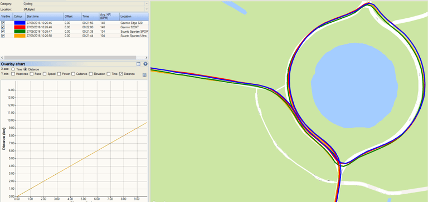Click the orange colour swatch for Spartan Ultra
The width and height of the screenshot is (428, 202).
[20, 36]
